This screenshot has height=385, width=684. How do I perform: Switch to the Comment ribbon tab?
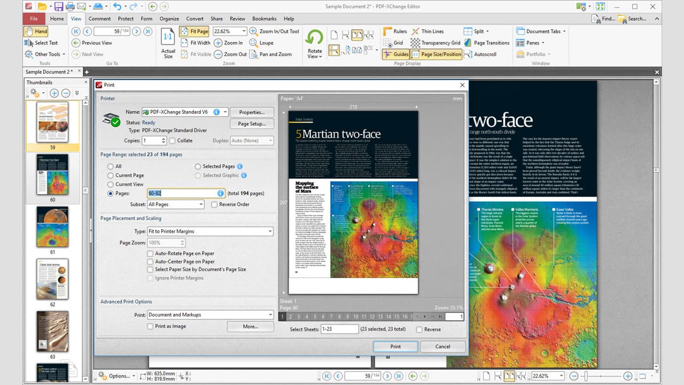(x=100, y=18)
